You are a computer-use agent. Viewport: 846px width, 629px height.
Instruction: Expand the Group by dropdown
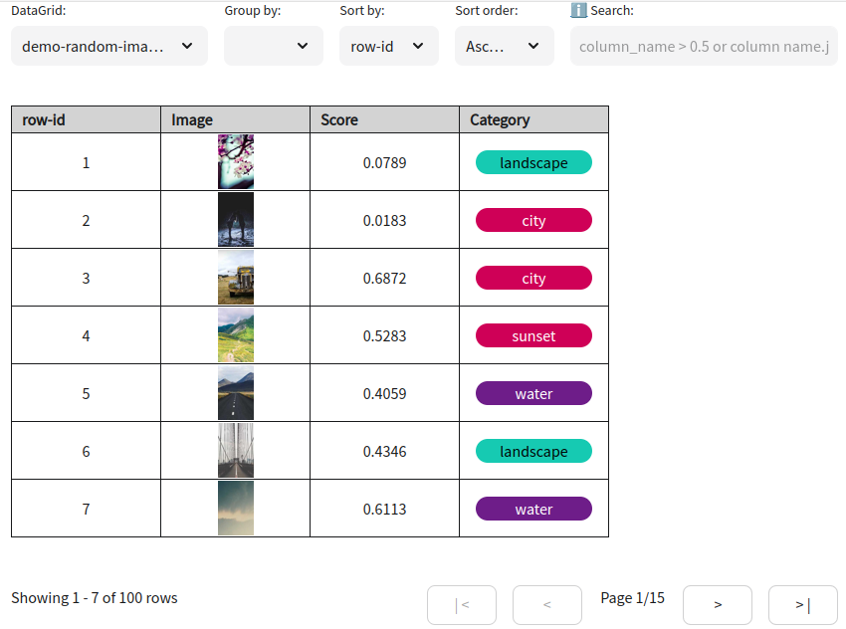coord(274,46)
